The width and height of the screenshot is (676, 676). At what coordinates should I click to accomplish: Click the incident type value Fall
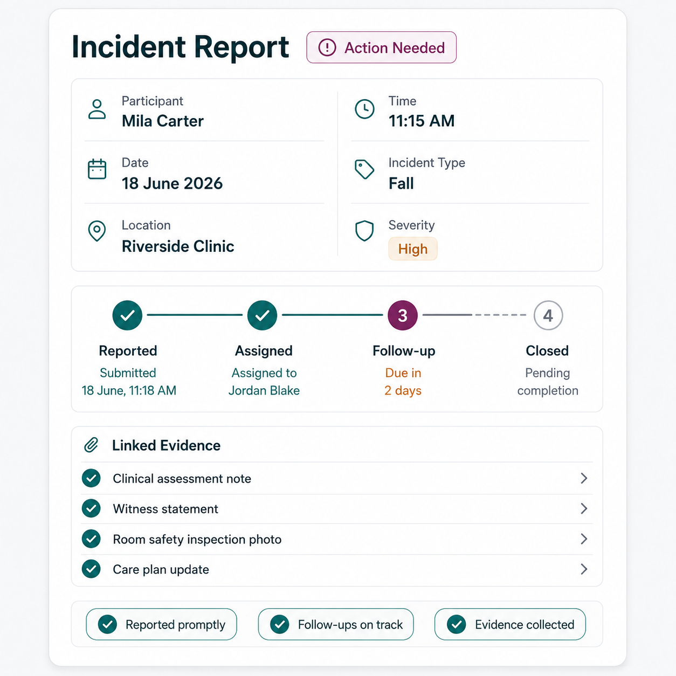click(x=401, y=183)
